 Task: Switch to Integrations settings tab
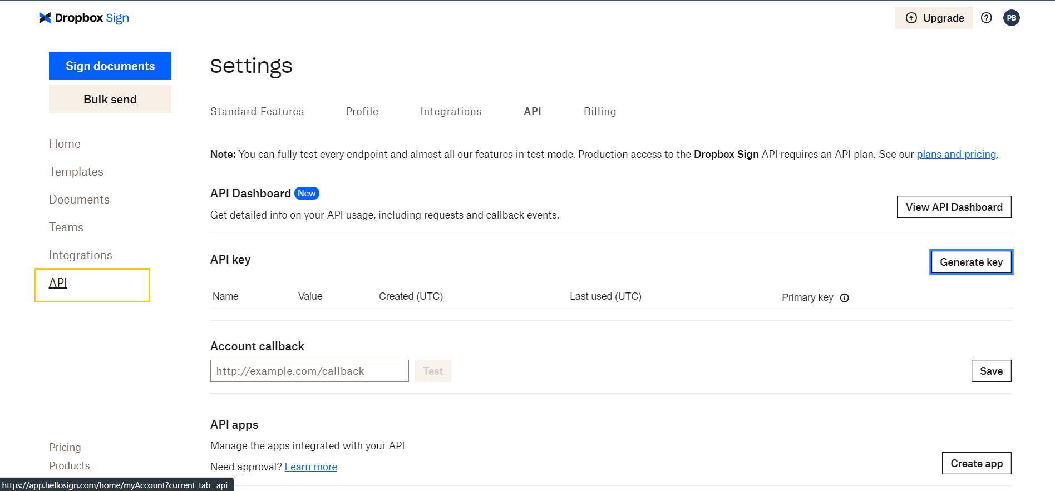pyautogui.click(x=451, y=111)
